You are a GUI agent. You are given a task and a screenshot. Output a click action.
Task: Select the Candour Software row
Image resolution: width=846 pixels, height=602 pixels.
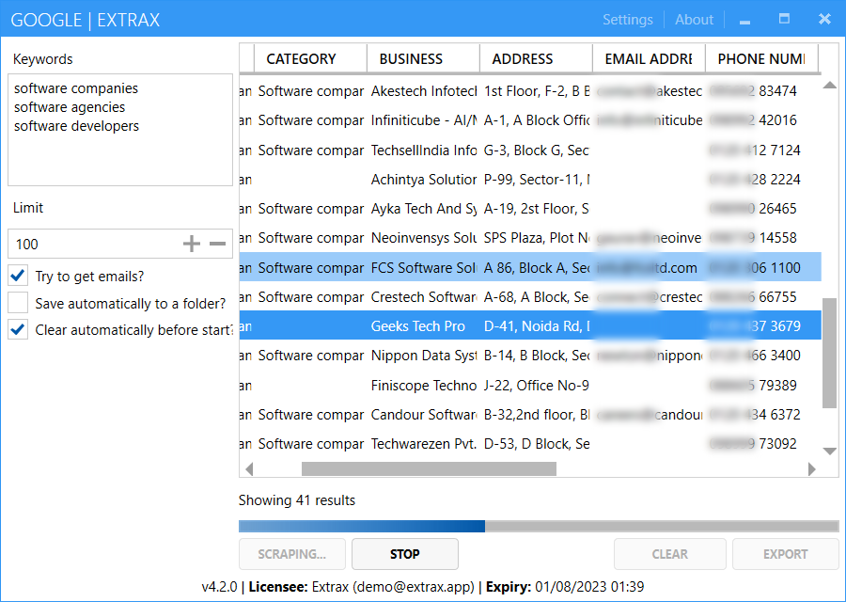(530, 414)
